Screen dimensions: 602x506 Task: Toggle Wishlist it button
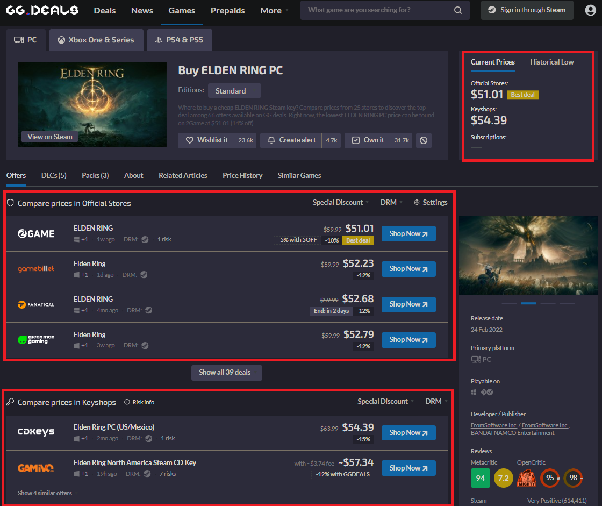click(x=206, y=140)
